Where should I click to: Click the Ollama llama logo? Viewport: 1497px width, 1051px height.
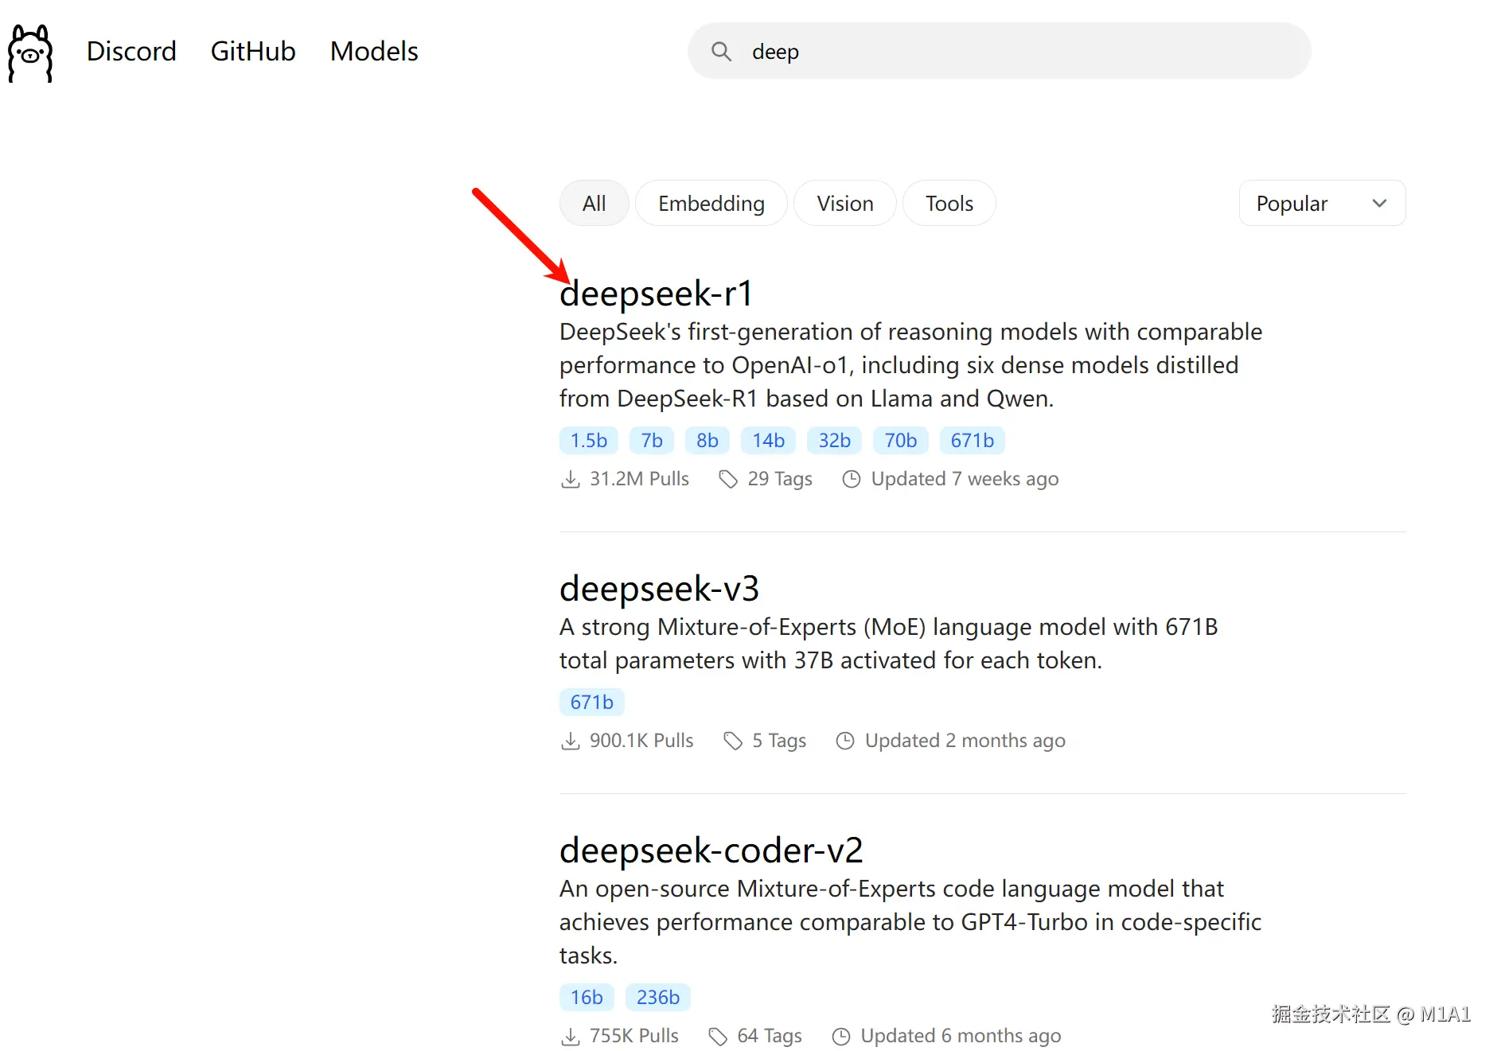[x=30, y=53]
